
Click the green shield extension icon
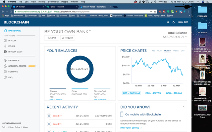pyautogui.click(x=168, y=12)
